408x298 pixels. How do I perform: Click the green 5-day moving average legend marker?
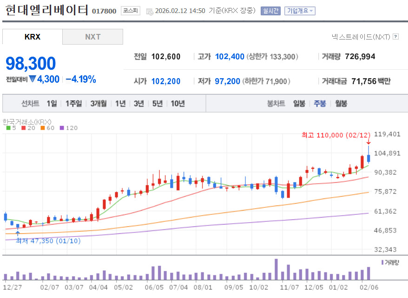coord(8,128)
